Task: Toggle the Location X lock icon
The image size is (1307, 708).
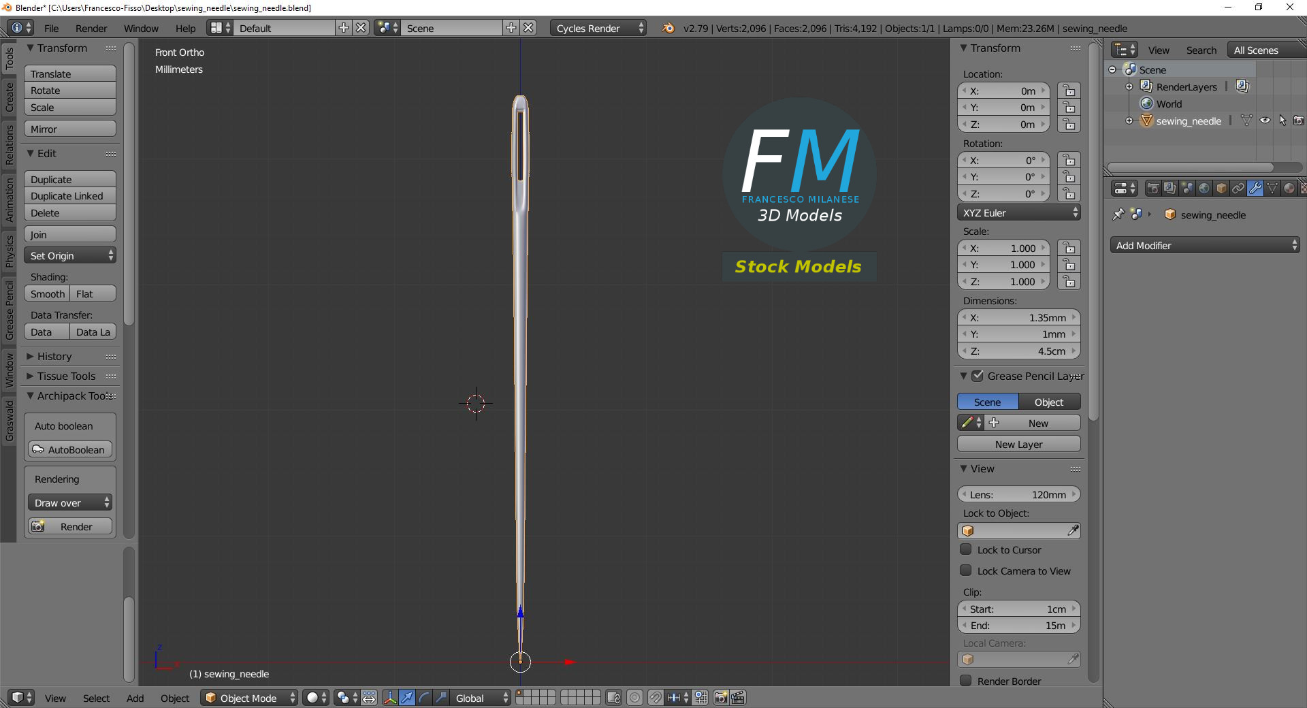Action: point(1069,91)
